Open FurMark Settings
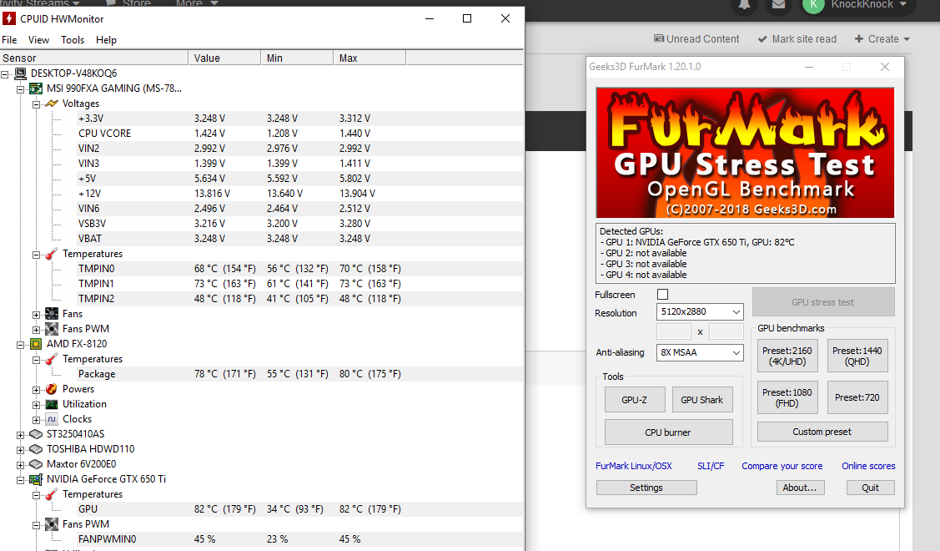The height and width of the screenshot is (551, 940). [x=646, y=488]
